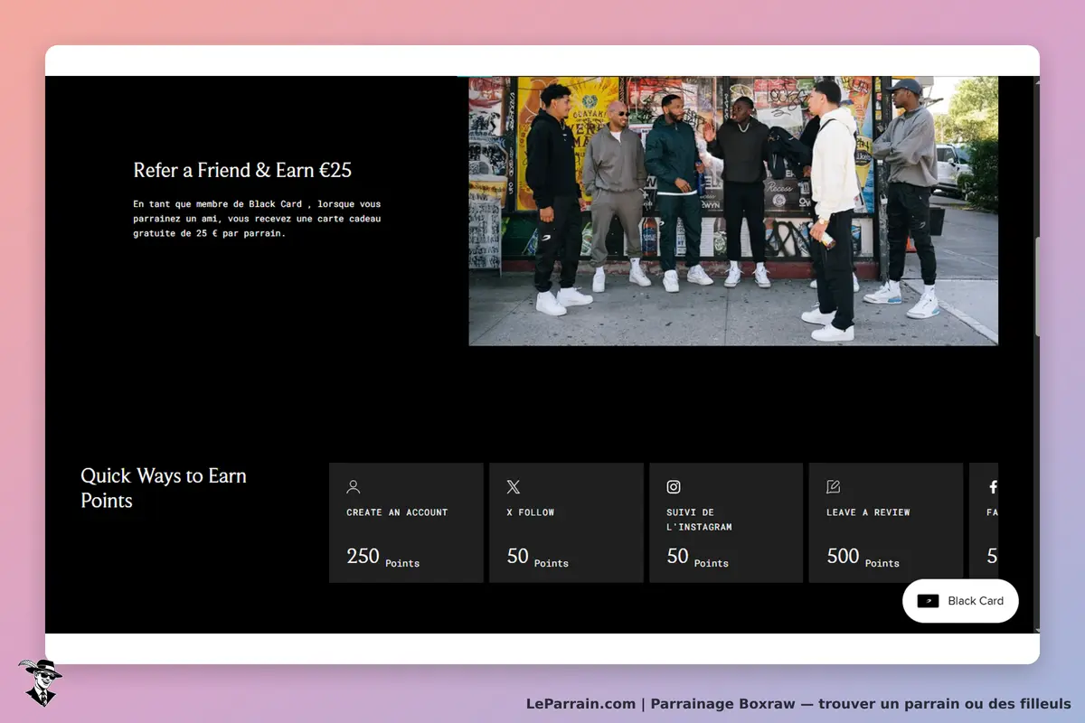The height and width of the screenshot is (723, 1085).
Task: Click the pencil icon on Leave a Review card
Action: (x=834, y=487)
